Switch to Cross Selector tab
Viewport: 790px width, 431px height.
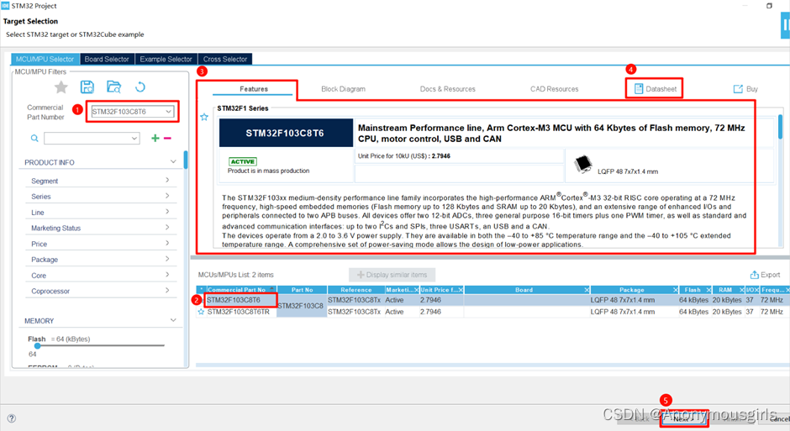tap(225, 59)
